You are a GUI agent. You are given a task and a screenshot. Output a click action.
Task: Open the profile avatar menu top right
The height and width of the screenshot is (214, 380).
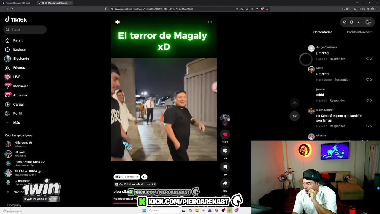coord(368,22)
